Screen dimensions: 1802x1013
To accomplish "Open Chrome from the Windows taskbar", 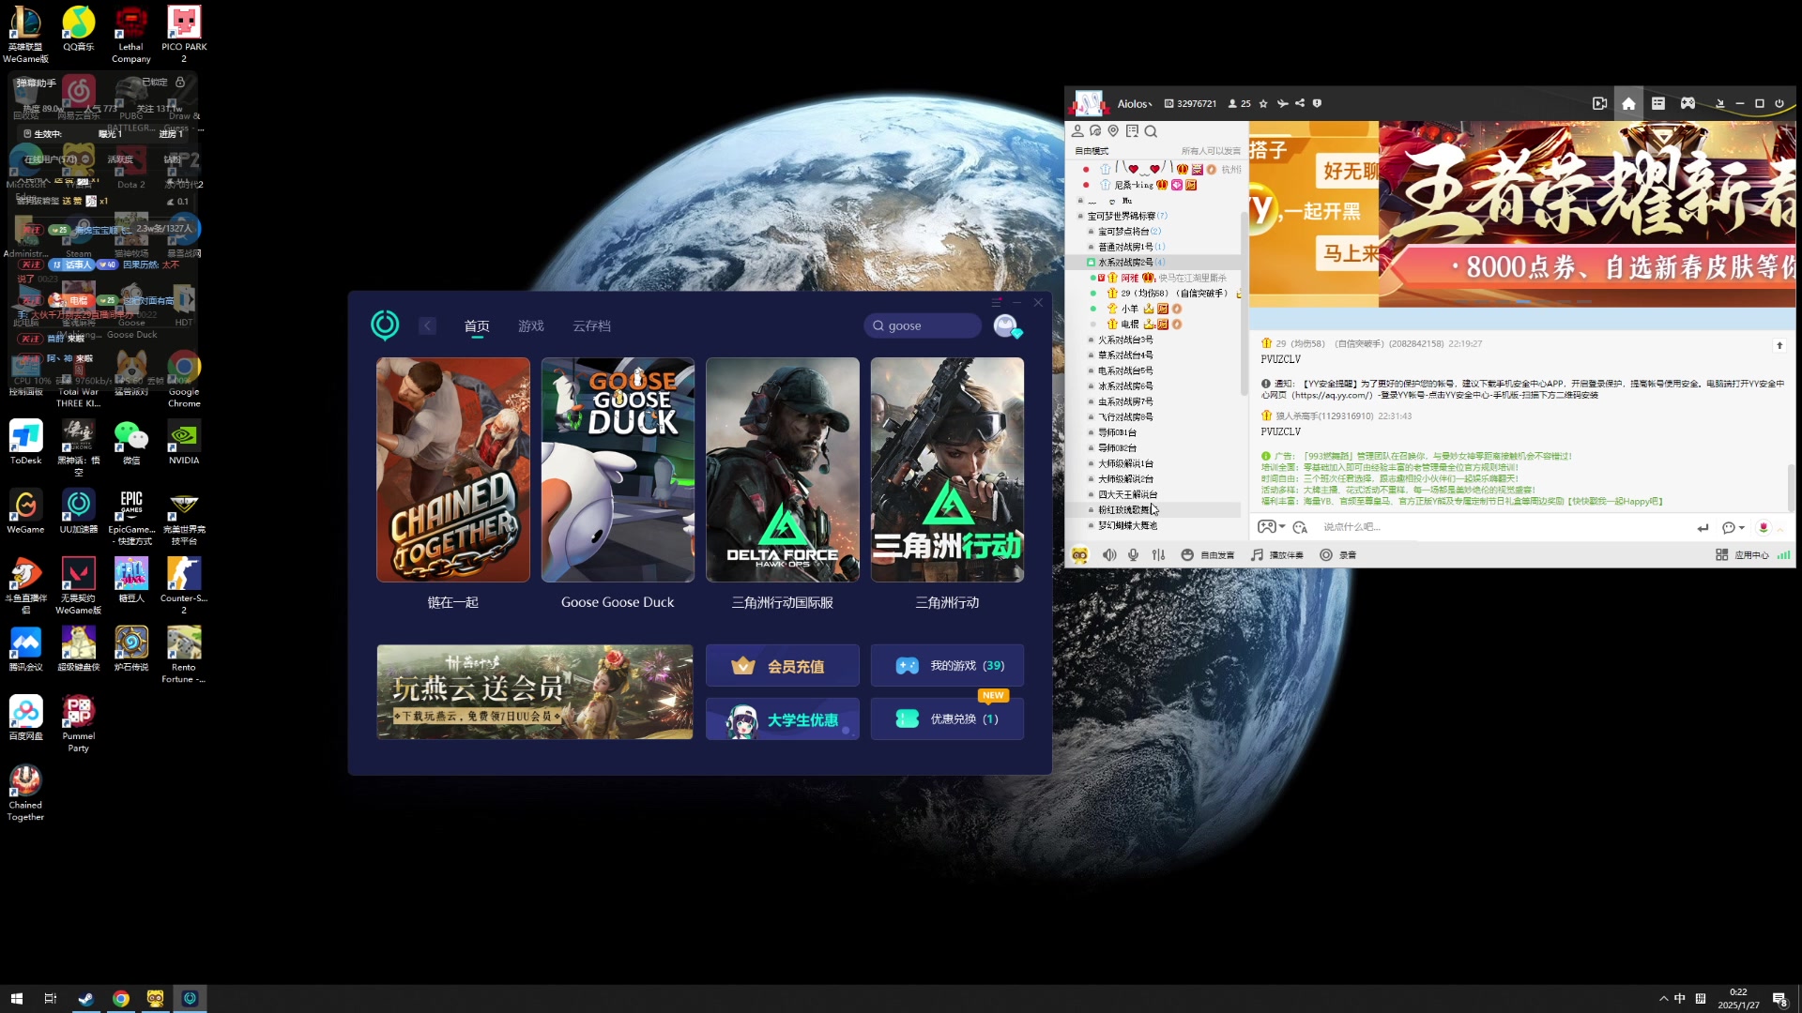I will [x=121, y=998].
